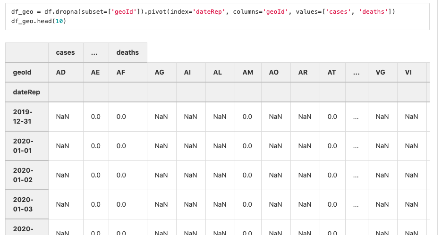Viewport: 442px width, 235px height.
Task: Click the AT value 0.0 in row 2020-01-02
Action: [332, 175]
